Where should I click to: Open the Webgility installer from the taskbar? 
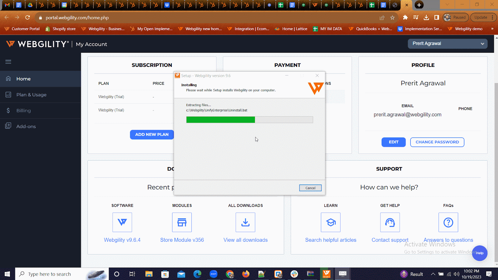tap(326, 274)
